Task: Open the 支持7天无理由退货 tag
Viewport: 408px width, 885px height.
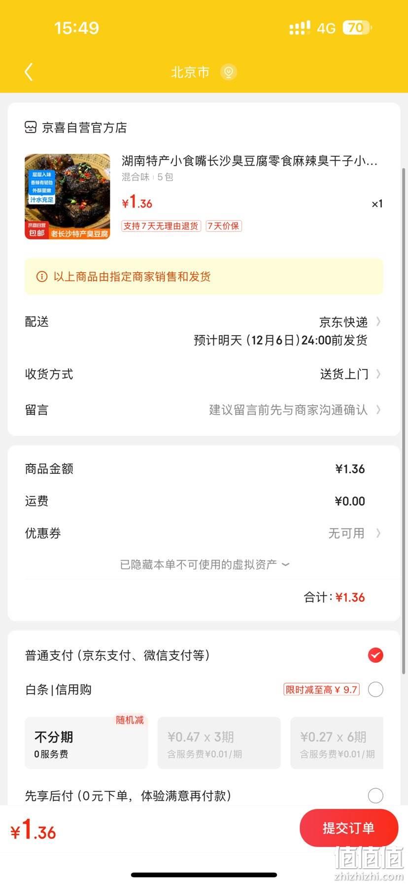Action: click(161, 226)
